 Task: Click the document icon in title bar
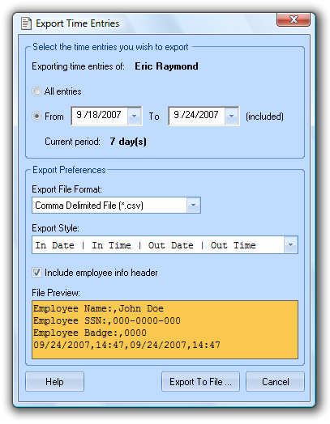tap(26, 23)
